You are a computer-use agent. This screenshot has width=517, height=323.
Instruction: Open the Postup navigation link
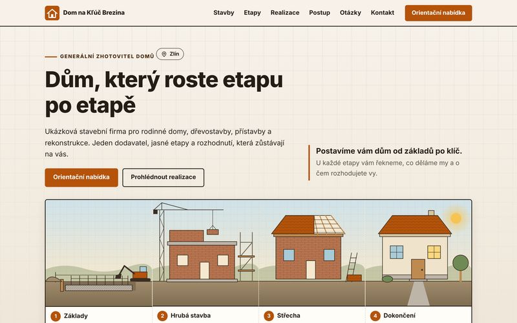tap(319, 13)
